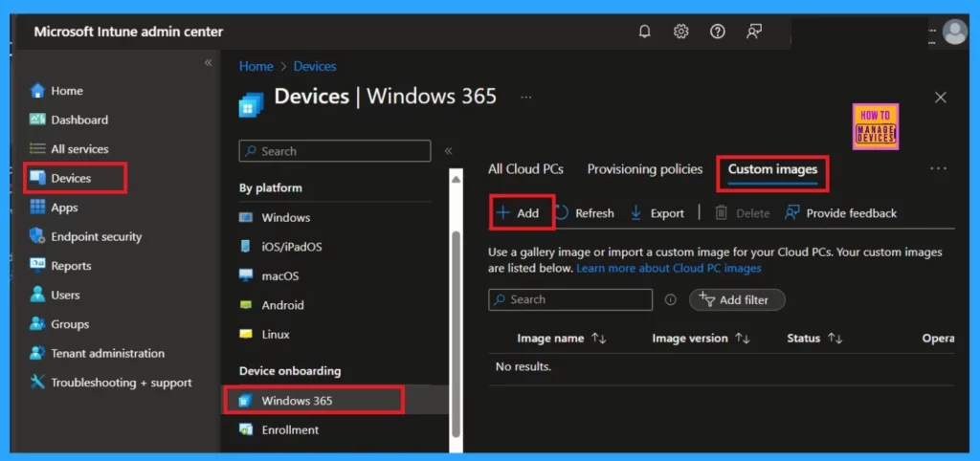
Task: Click the Reports label in the sidebar
Action: click(71, 266)
